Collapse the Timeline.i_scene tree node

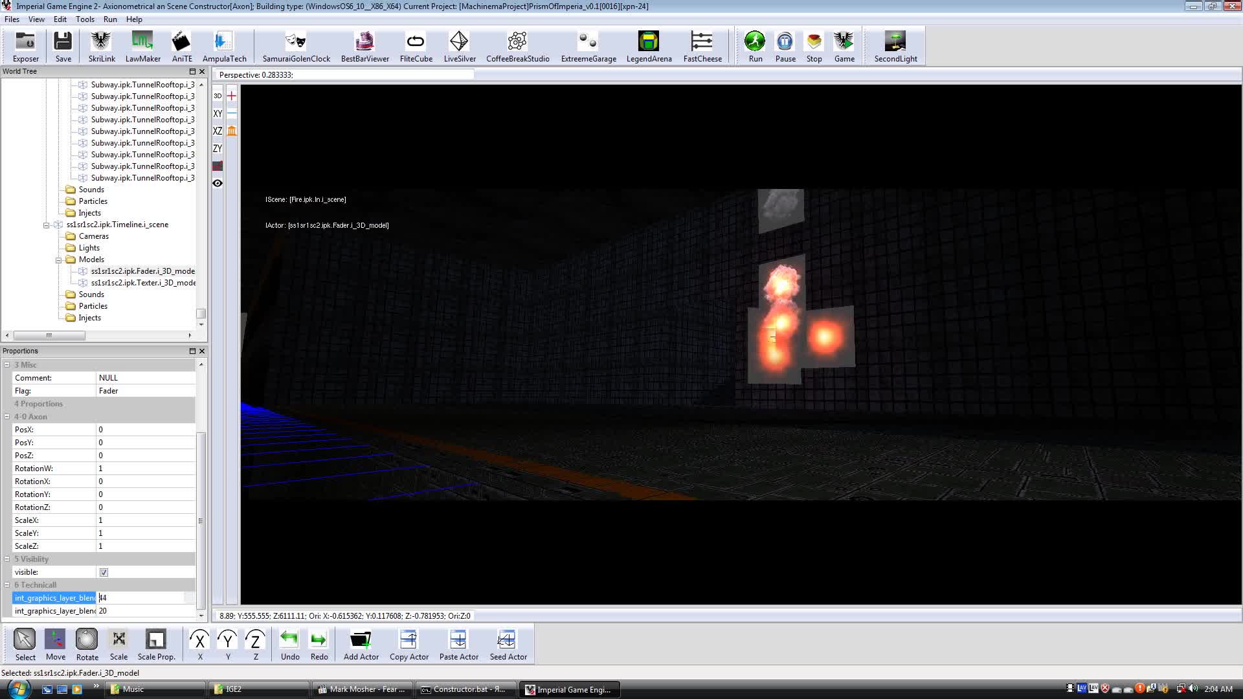pos(46,225)
